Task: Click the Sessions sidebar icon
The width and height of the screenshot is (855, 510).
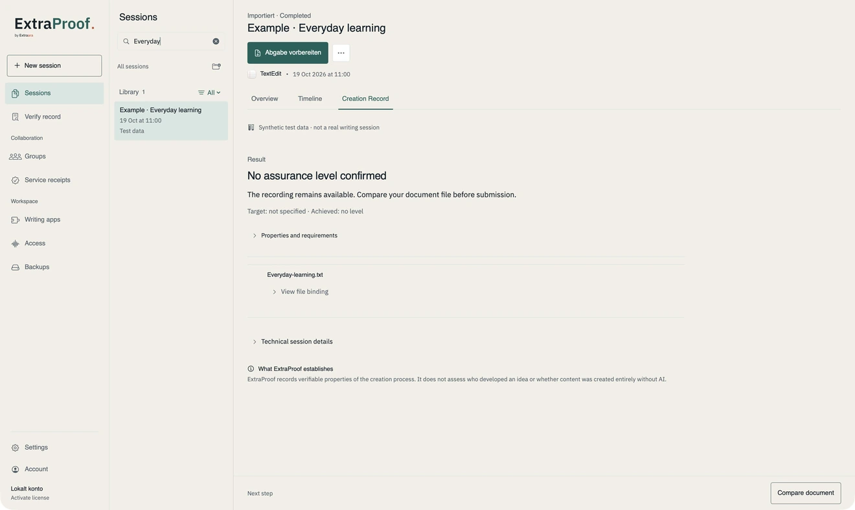Action: click(16, 93)
